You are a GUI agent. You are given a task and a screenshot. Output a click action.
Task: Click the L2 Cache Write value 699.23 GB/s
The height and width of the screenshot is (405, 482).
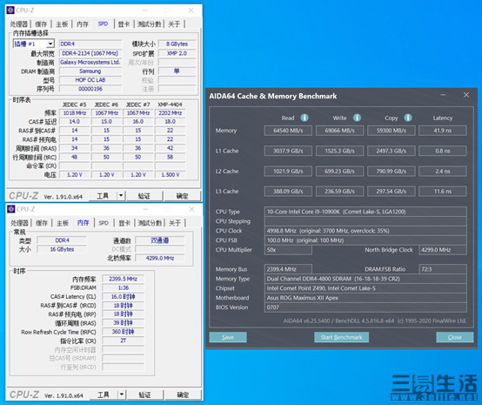(339, 171)
